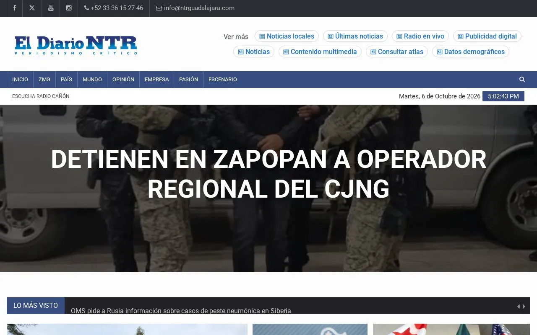Open the PAÍS section menu

coord(66,80)
